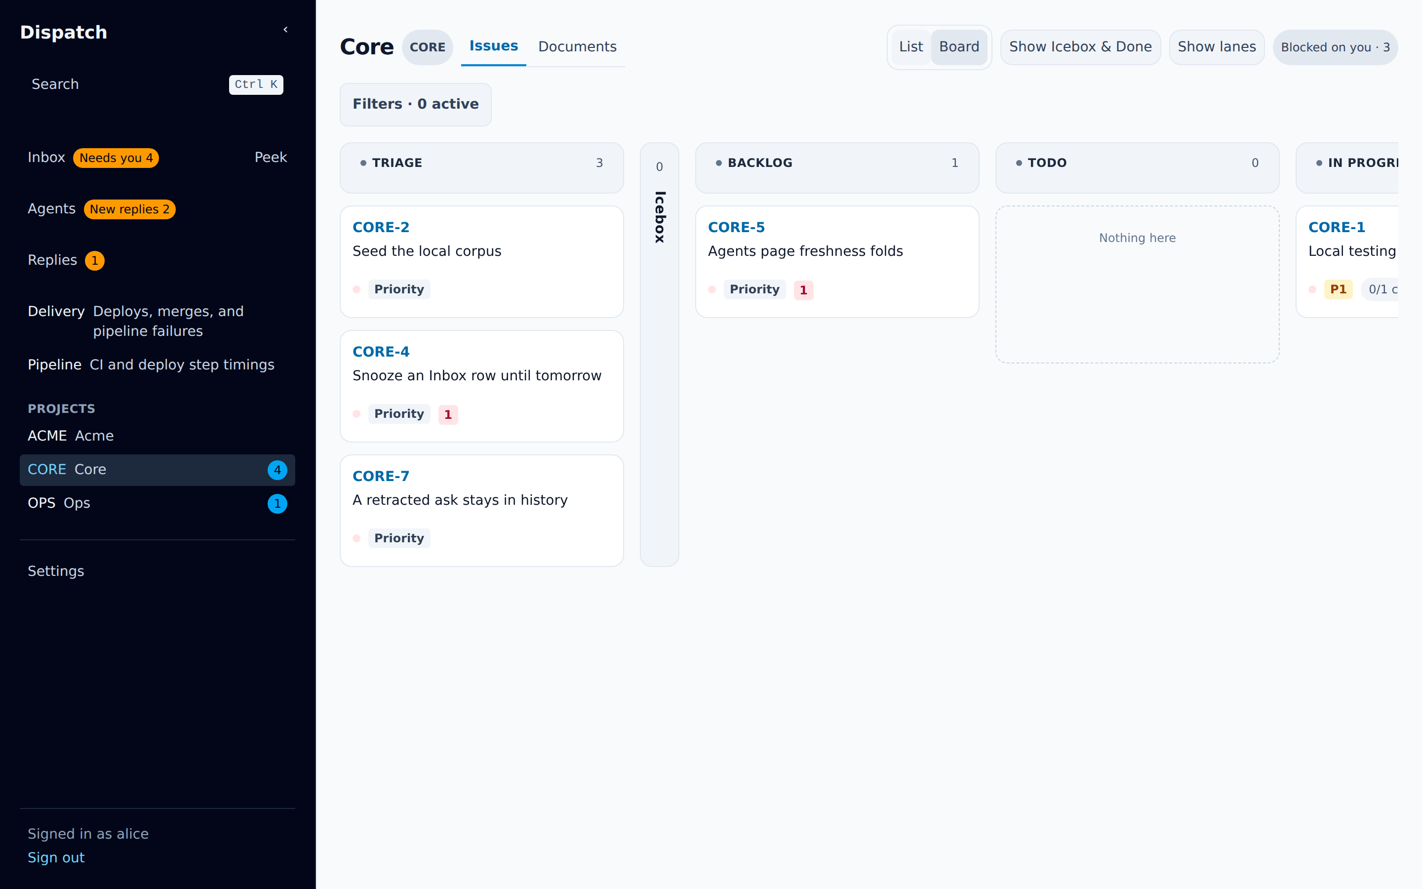
Task: Open issue CORE-4
Action: (x=381, y=352)
